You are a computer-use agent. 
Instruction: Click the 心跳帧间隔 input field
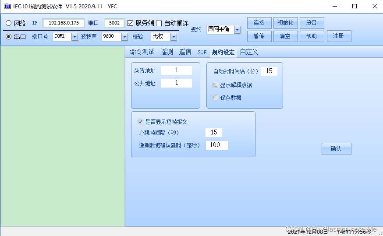214,132
